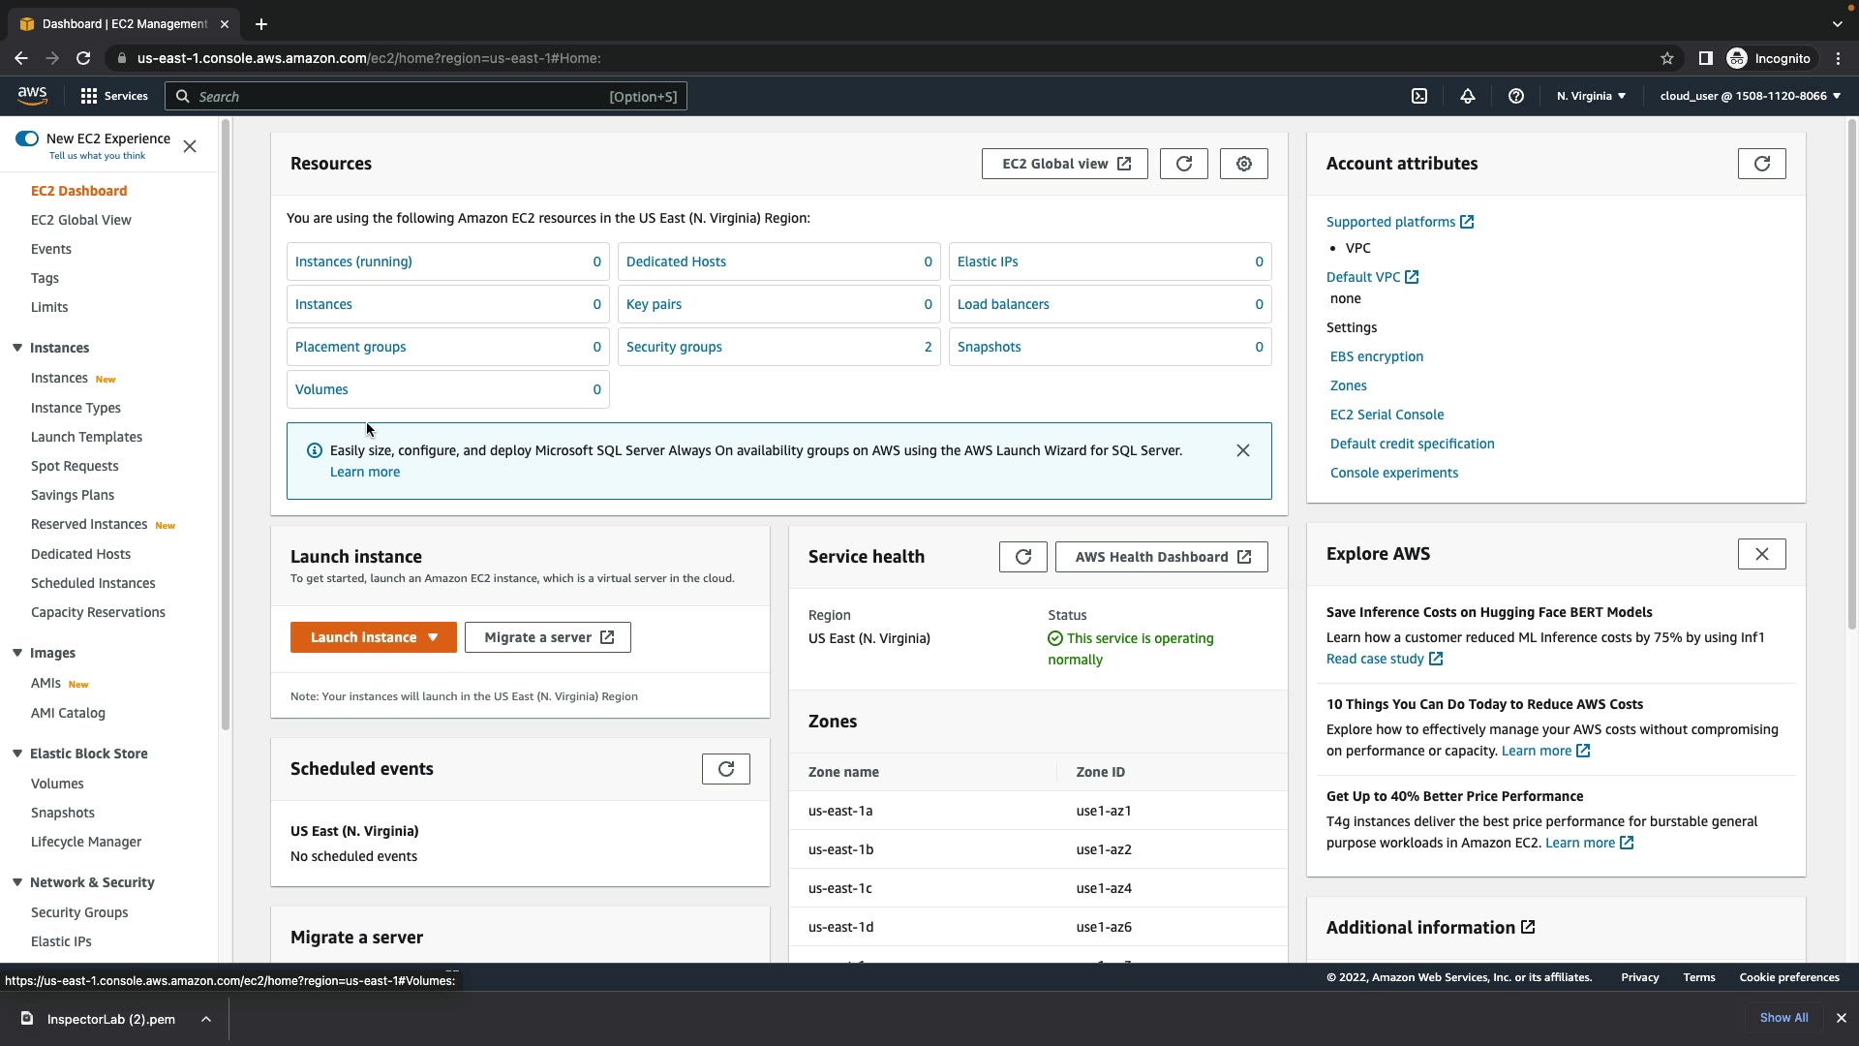The height and width of the screenshot is (1046, 1859).
Task: Toggle the New EC2 Experience switch
Action: point(27,138)
